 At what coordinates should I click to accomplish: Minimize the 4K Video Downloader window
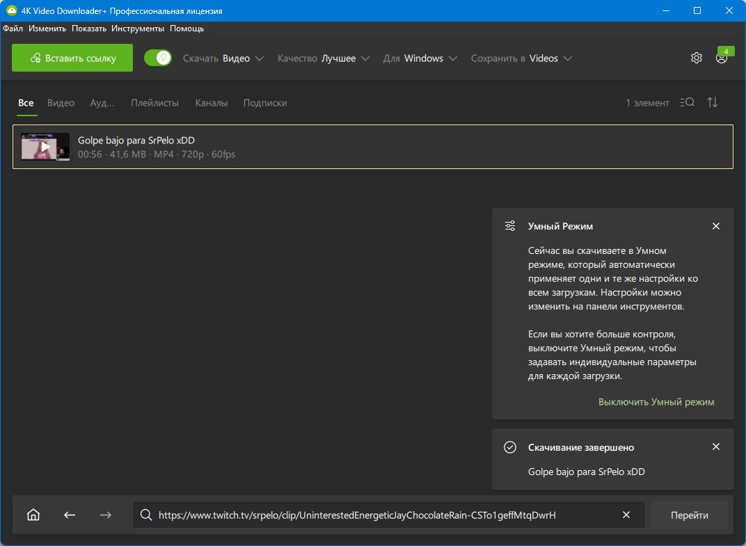666,10
